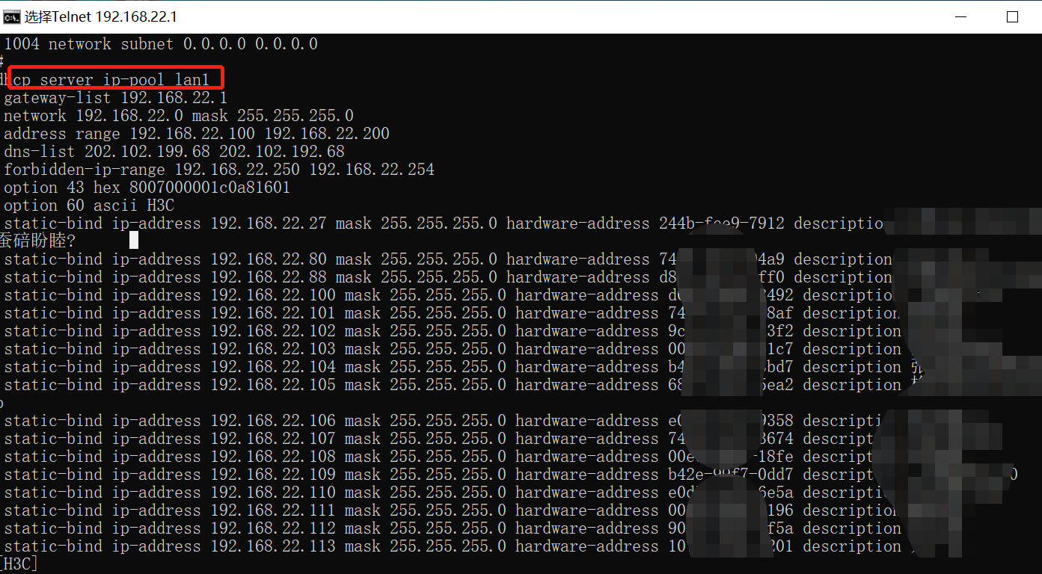Click the Telnet 192.168.22.1 window title
Viewport: 1042px width, 574px height.
pyautogui.click(x=101, y=16)
